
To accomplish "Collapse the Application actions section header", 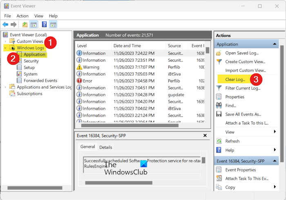I will [x=275, y=44].
